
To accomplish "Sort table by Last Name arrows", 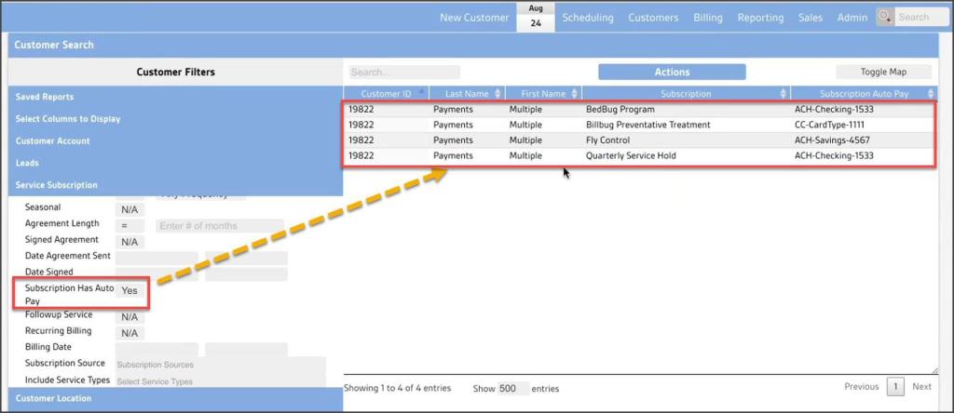I will [497, 93].
